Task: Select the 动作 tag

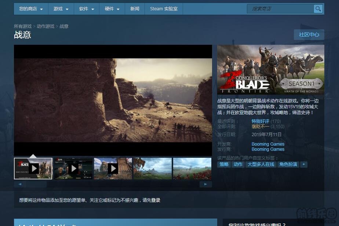Action: click(x=238, y=164)
